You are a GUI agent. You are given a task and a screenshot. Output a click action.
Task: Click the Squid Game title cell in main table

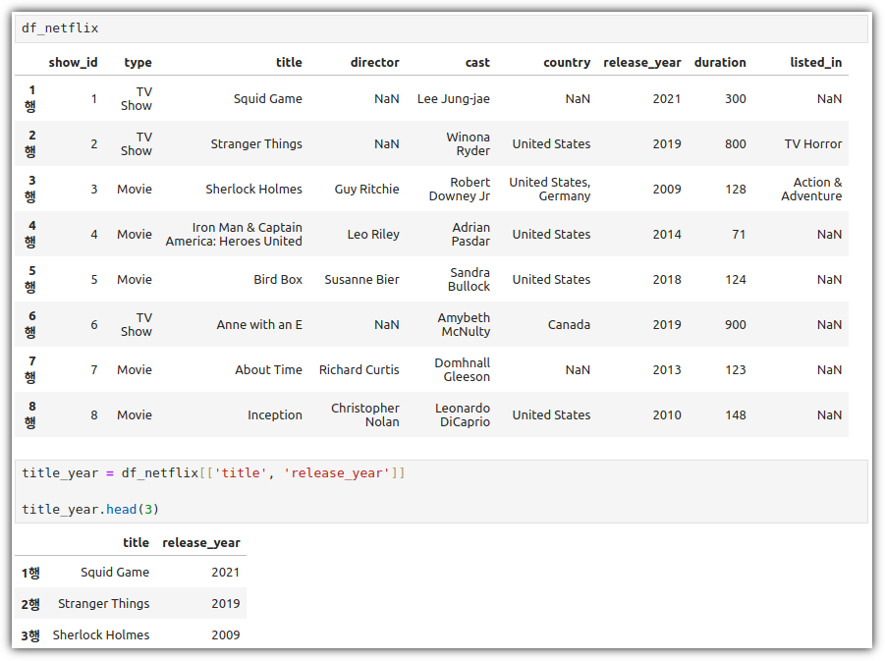pyautogui.click(x=267, y=99)
